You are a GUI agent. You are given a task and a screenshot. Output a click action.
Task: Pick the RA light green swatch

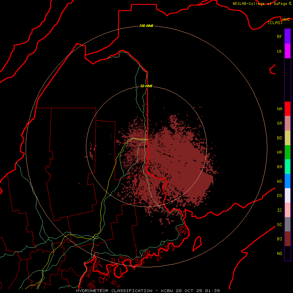click(287, 167)
